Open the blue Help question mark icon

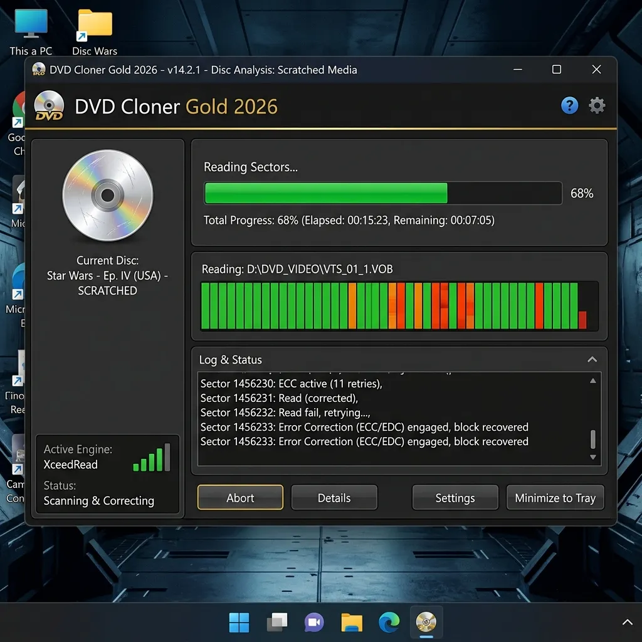click(569, 105)
